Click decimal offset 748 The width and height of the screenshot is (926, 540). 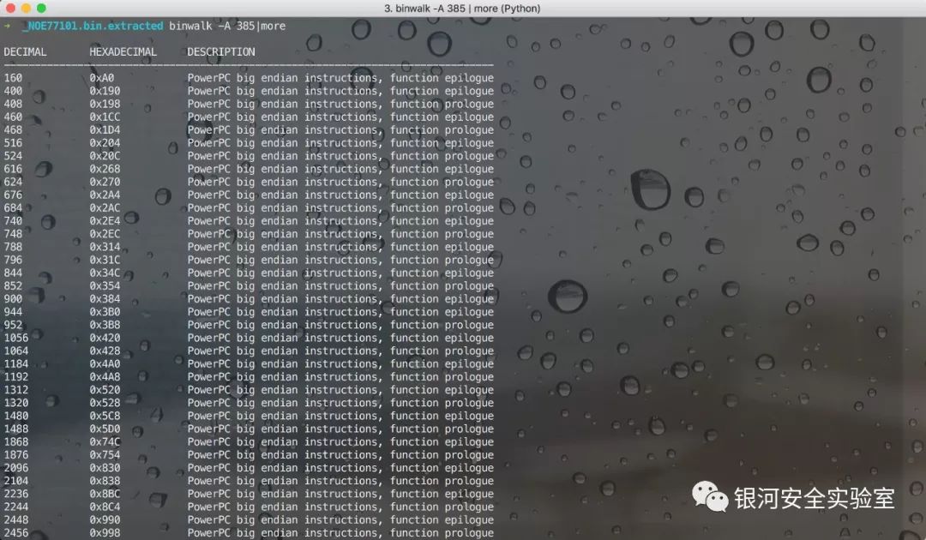13,234
